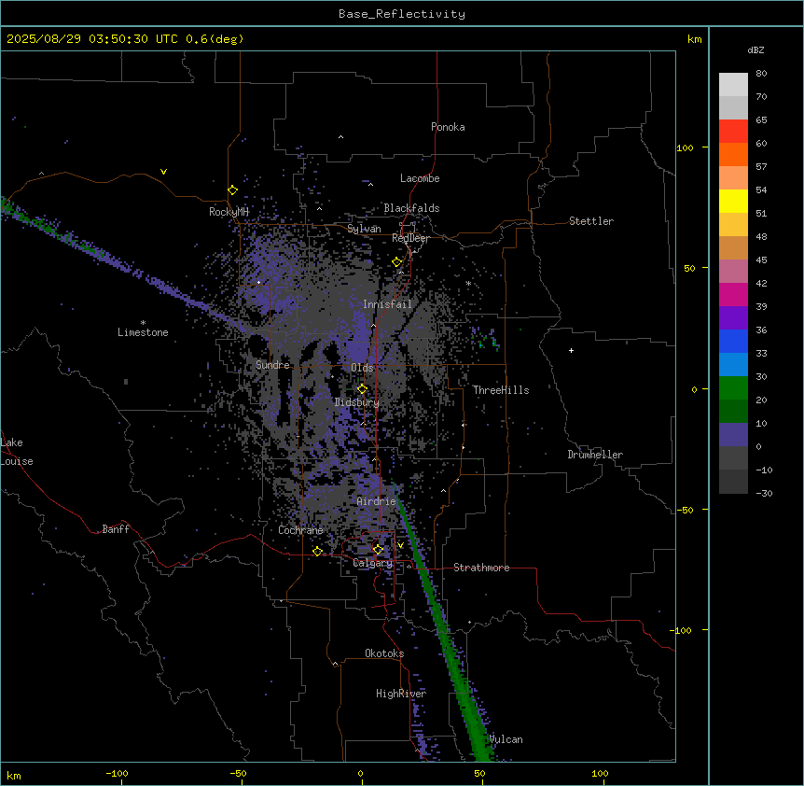Click the Blackfalds label
This screenshot has width=804, height=786.
pos(411,208)
